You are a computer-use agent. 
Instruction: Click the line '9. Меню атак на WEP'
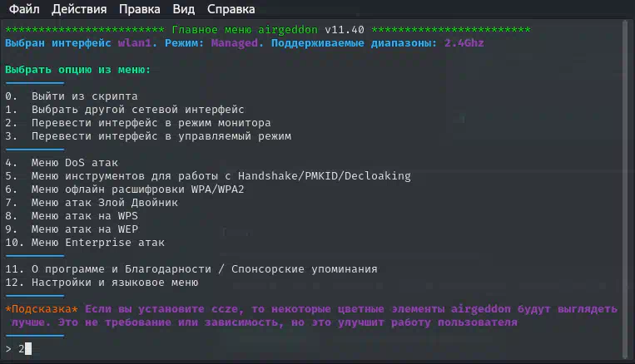click(72, 229)
